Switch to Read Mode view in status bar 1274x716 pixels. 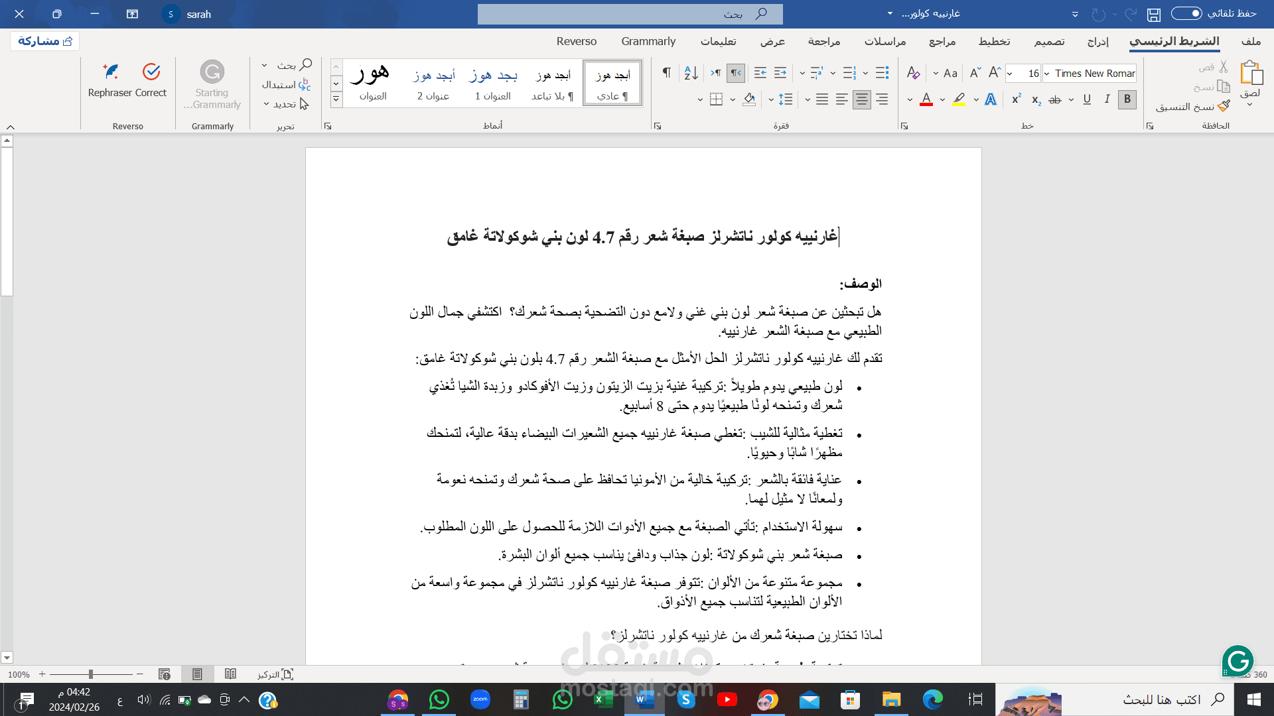230,674
